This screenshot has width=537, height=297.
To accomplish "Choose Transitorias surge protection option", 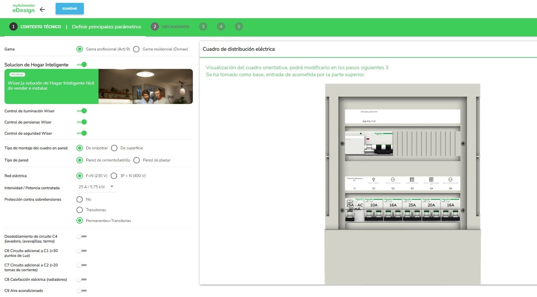I will click(x=79, y=210).
